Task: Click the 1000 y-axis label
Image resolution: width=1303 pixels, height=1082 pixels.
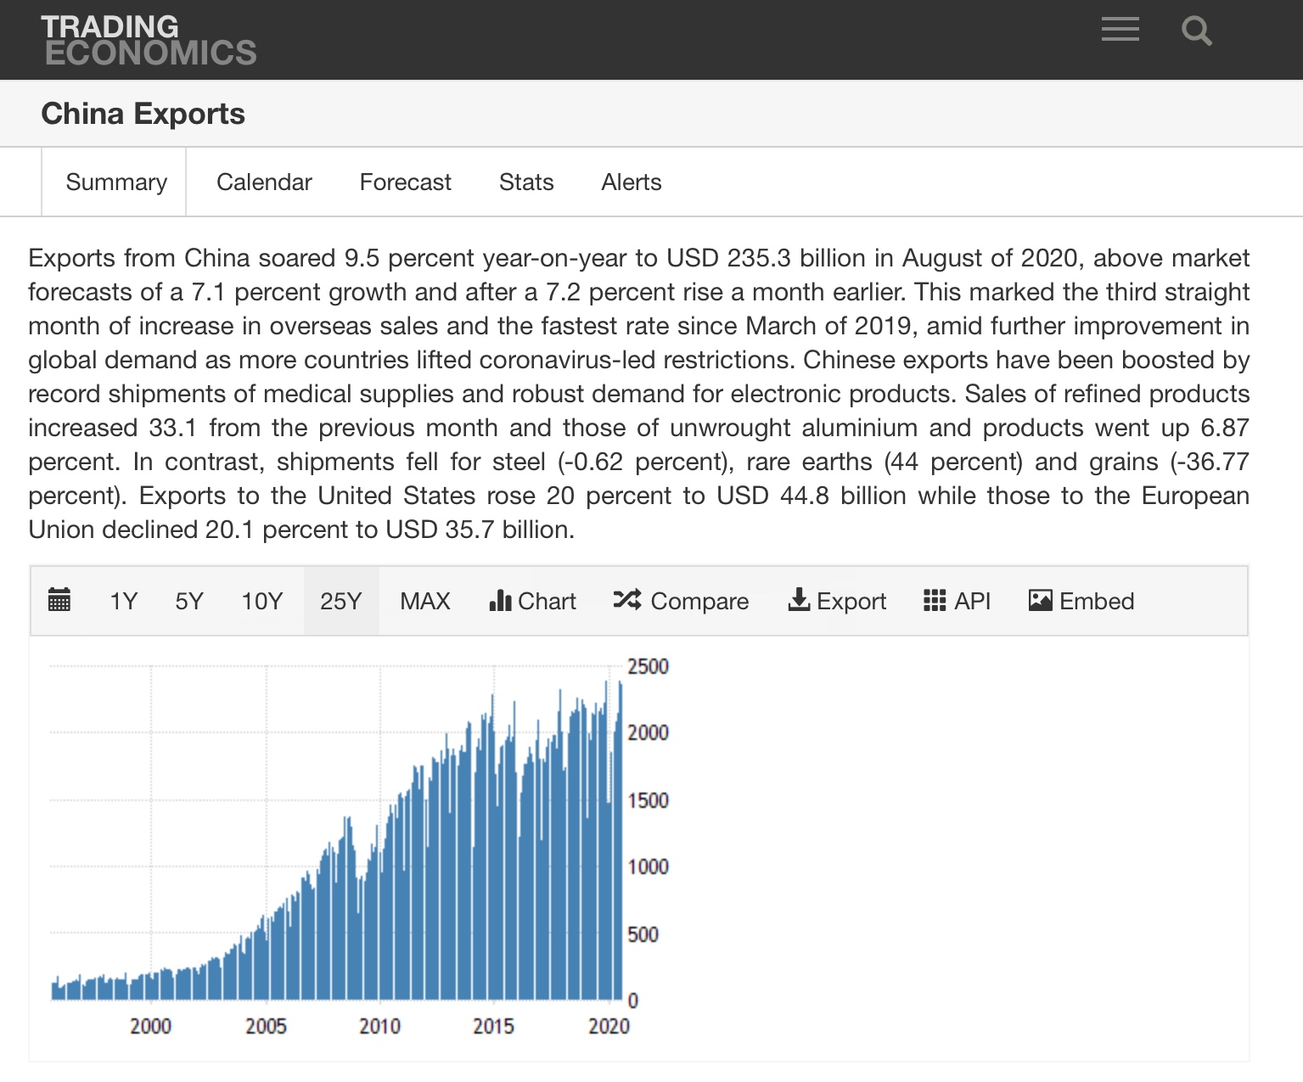Action: point(648,866)
